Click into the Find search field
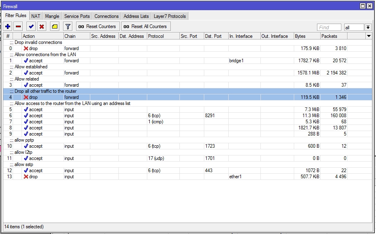Image resolution: width=376 pixels, height=234 pixels. point(329,27)
